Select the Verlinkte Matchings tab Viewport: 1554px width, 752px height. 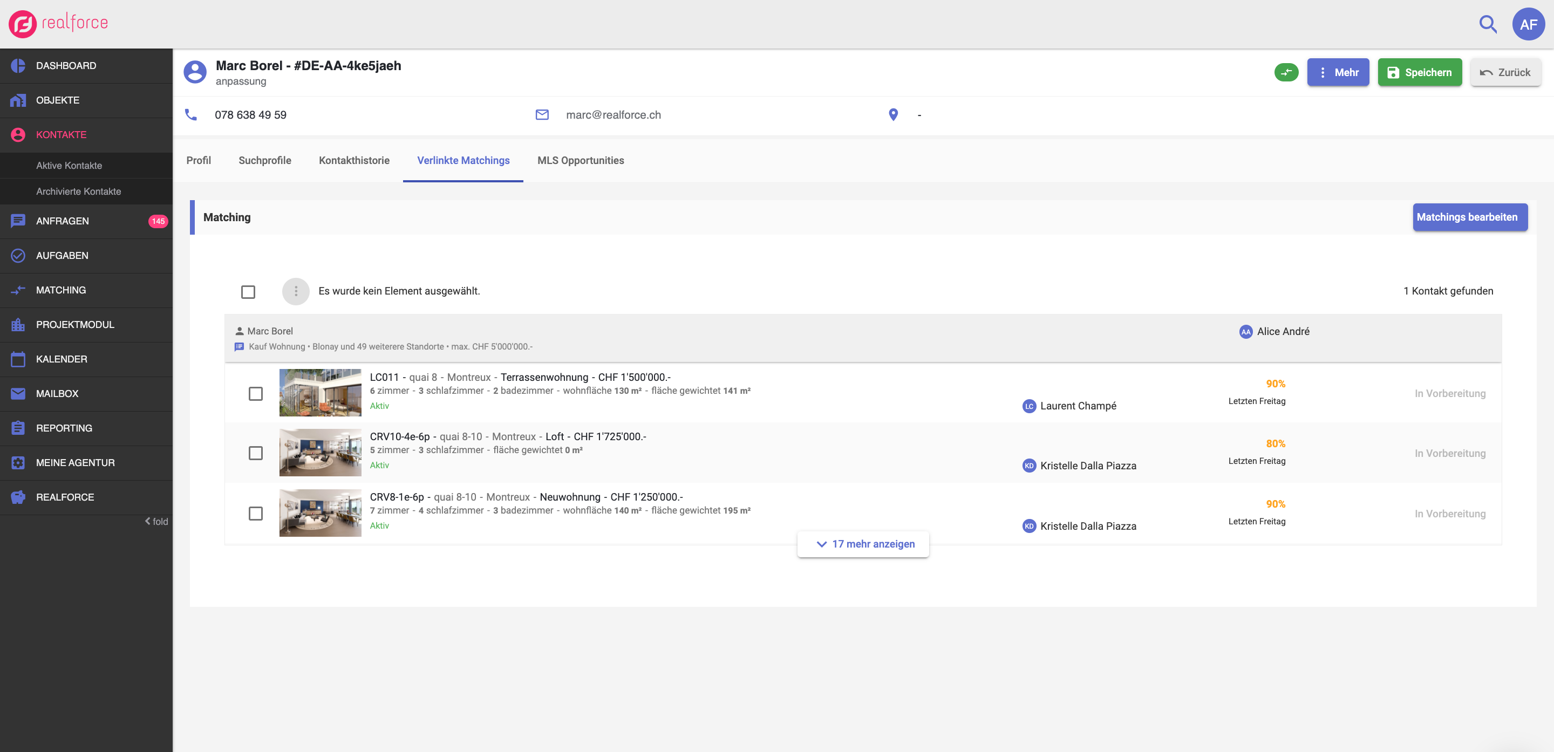464,160
